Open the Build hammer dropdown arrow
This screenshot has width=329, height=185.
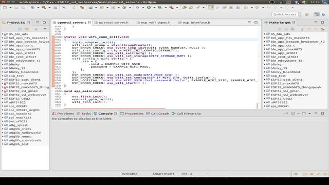49,8
